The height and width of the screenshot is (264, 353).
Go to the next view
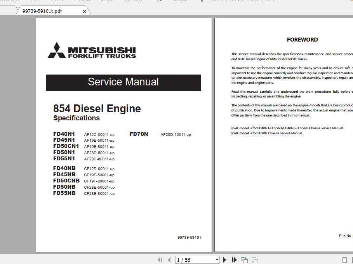click(x=255, y=260)
